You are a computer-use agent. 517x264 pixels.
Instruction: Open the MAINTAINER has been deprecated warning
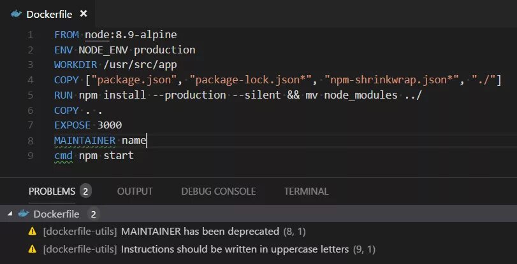tap(200, 232)
